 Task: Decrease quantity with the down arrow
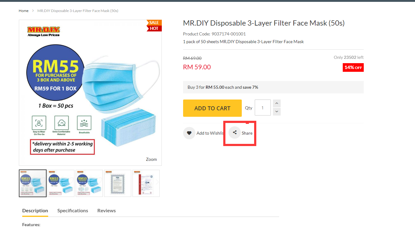[277, 112]
